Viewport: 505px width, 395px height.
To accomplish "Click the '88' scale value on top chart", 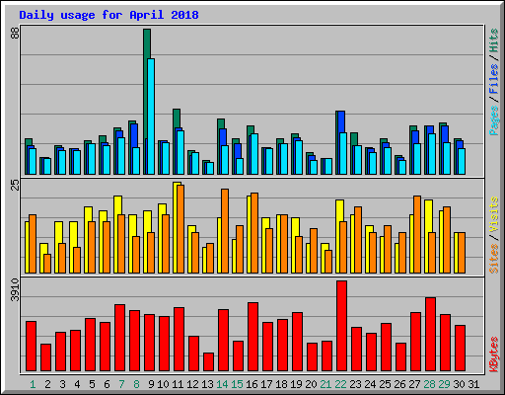I will click(x=15, y=33).
